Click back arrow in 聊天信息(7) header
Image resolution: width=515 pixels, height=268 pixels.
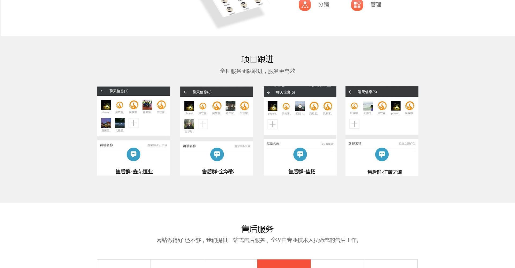pyautogui.click(x=102, y=91)
